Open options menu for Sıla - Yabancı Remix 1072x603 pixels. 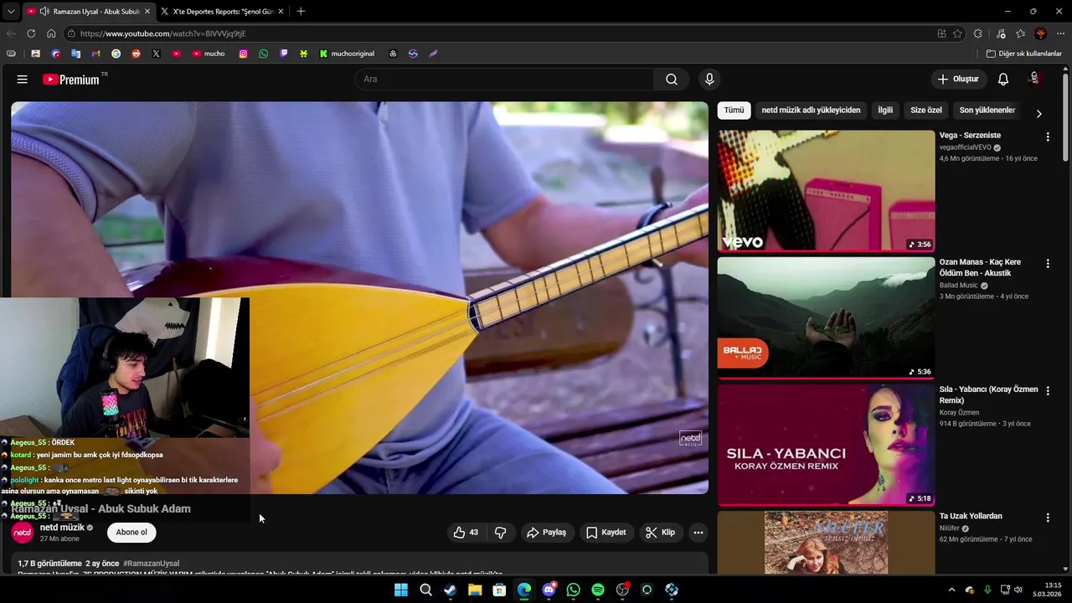coord(1048,391)
